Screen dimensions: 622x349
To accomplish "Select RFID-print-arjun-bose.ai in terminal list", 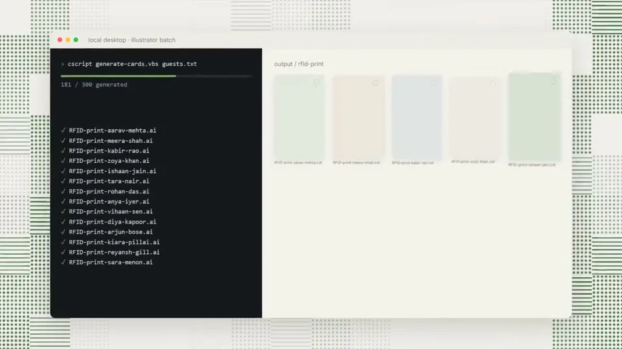I will 111,232.
